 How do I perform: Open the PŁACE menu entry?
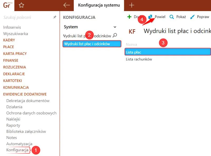pyautogui.click(x=8, y=47)
